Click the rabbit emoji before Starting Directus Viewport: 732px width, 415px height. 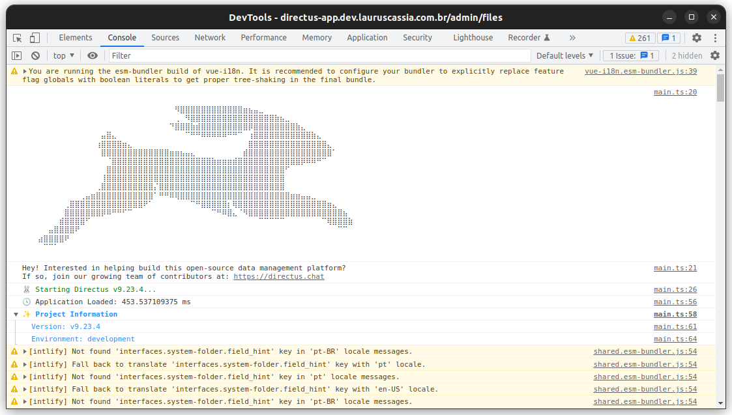(27, 290)
